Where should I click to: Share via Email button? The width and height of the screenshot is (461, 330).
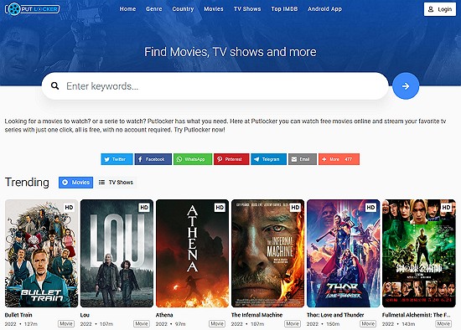303,159
